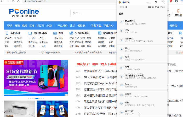
Task: Click the 影像 camera category icon
Action: [55, 33]
